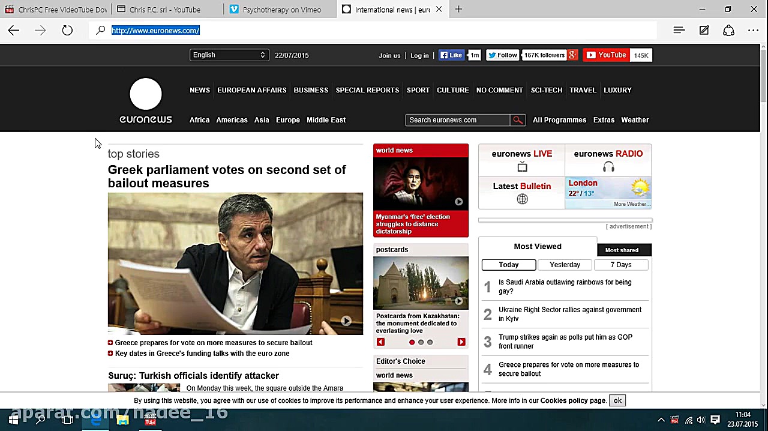Open the All Programmes link
768x431 pixels.
[559, 120]
